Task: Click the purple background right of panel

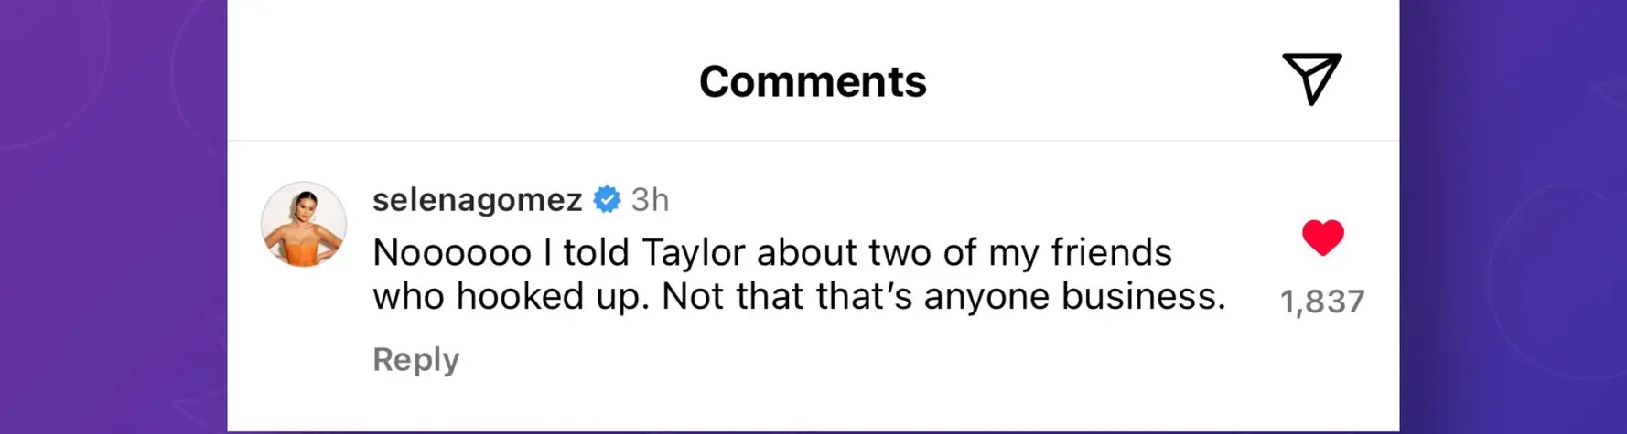Action: 1513,217
